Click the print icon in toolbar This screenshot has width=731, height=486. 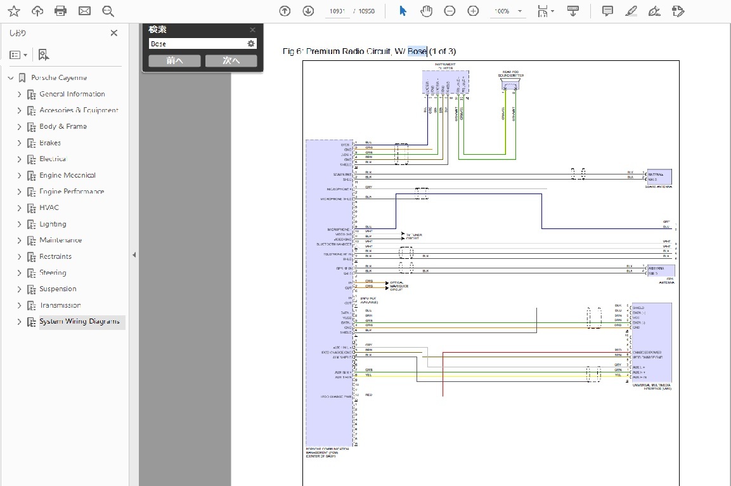(60, 11)
